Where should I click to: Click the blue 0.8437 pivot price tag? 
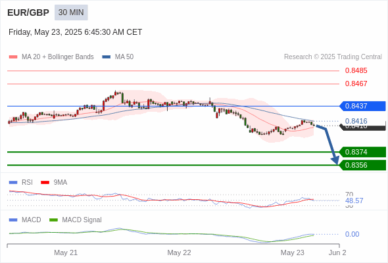click(362, 106)
